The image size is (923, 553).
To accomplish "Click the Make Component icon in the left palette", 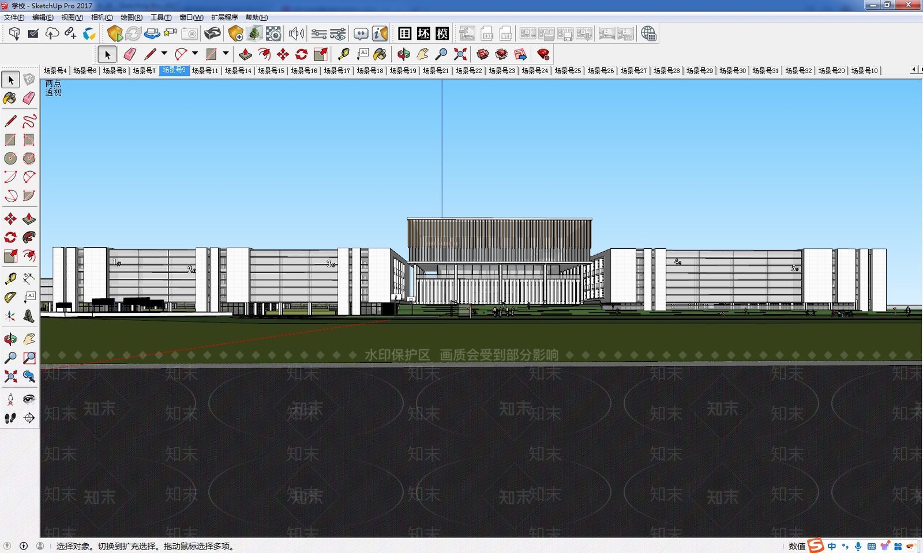I will [x=29, y=79].
